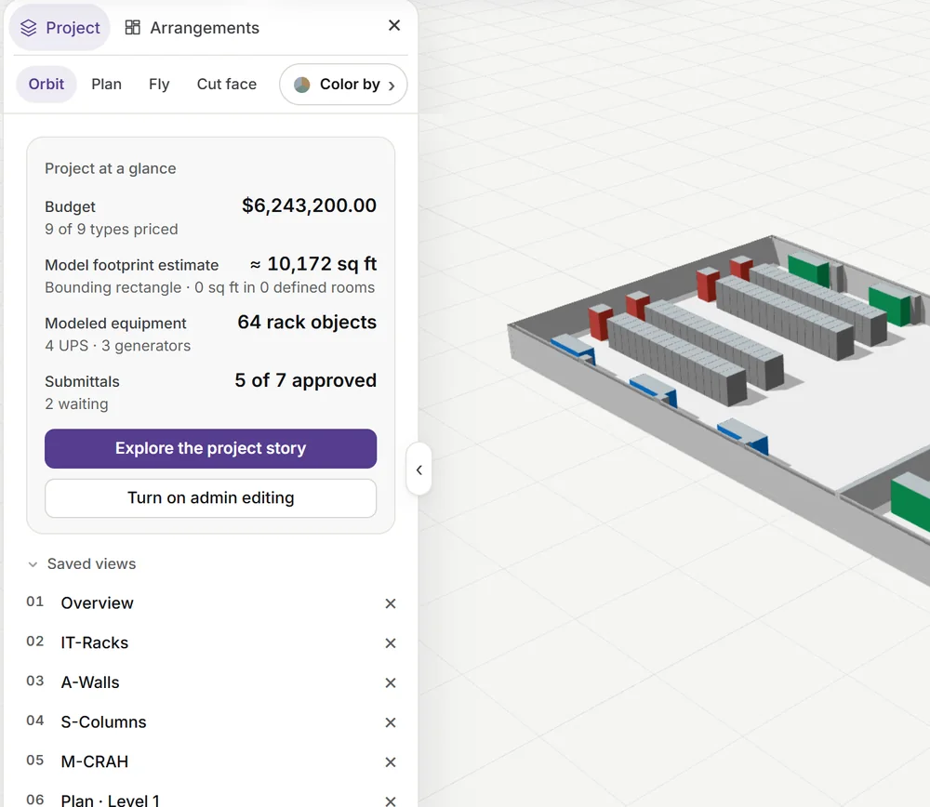Open the Color by options
Viewport: 930px width, 807px height.
coord(343,85)
